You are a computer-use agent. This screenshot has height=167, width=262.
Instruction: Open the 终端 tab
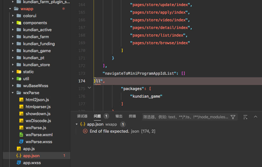pos(132,116)
